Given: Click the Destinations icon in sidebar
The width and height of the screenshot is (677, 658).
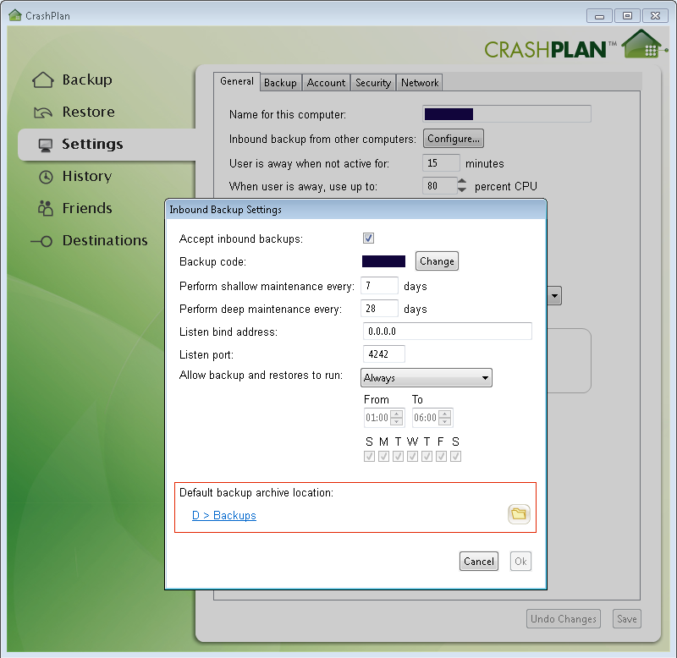Looking at the screenshot, I should point(41,241).
